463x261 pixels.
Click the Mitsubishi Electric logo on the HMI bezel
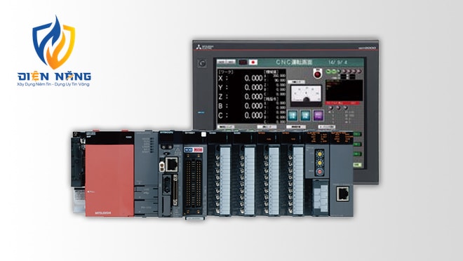[x=206, y=46]
